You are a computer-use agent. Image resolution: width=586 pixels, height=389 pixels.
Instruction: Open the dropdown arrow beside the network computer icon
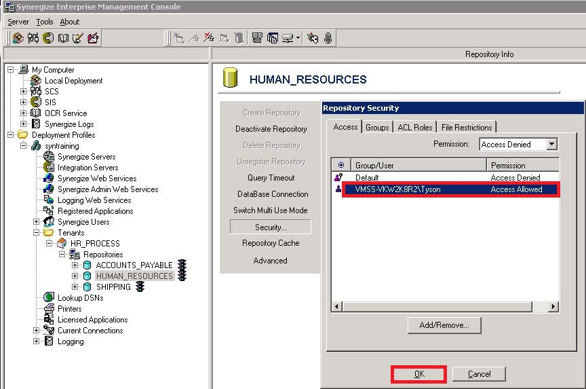(298, 38)
